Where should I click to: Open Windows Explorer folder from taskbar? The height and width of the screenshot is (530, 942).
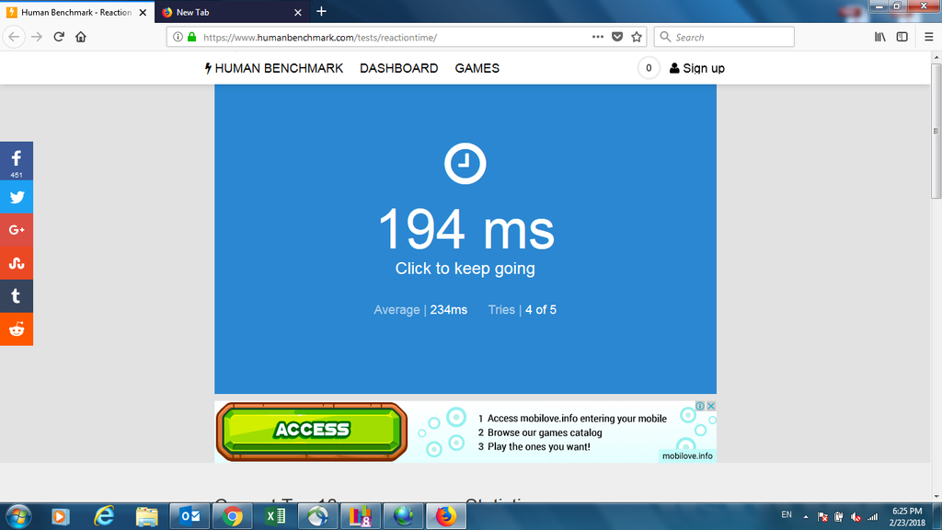click(x=146, y=516)
